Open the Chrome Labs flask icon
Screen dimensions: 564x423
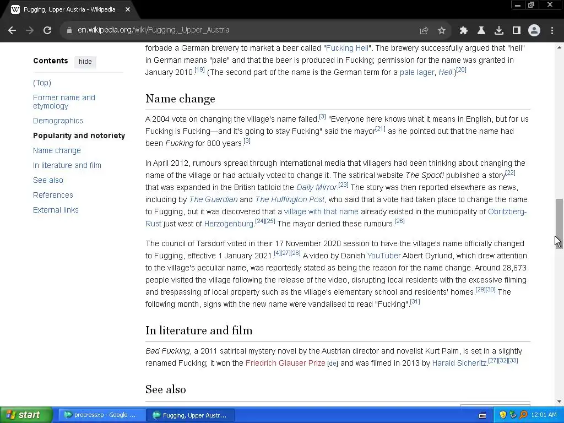(x=481, y=31)
